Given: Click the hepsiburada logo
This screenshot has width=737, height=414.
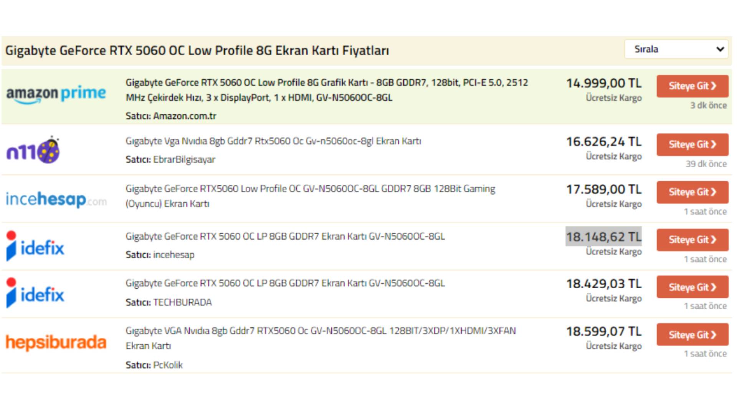Looking at the screenshot, I should (56, 342).
